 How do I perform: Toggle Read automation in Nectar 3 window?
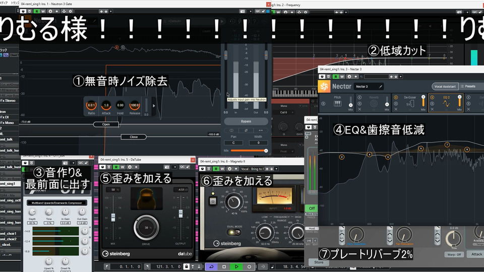(x=336, y=77)
